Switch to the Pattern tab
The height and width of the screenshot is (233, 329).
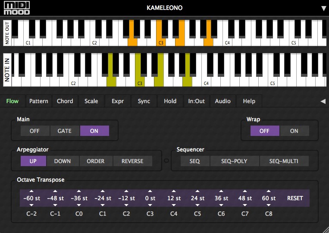point(39,101)
